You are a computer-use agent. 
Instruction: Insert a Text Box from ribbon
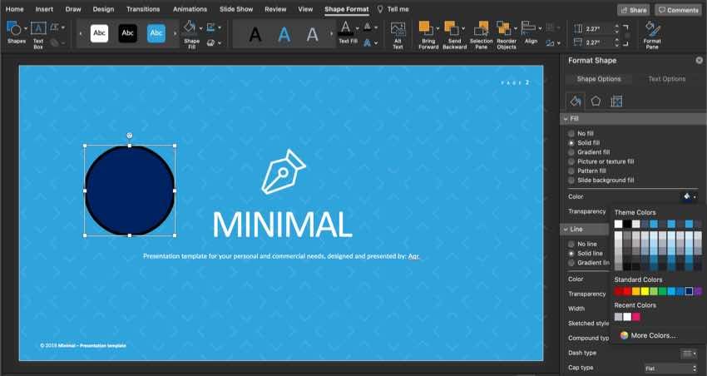coord(38,30)
